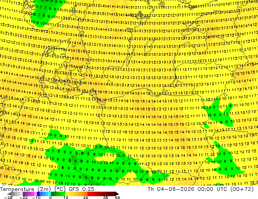This screenshot has width=258, height=199.
Task: Click the '00:00 UTC' time label
Action: coord(213,189)
